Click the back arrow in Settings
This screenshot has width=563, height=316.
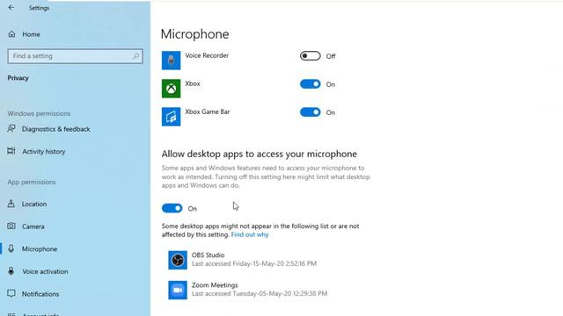coord(11,8)
